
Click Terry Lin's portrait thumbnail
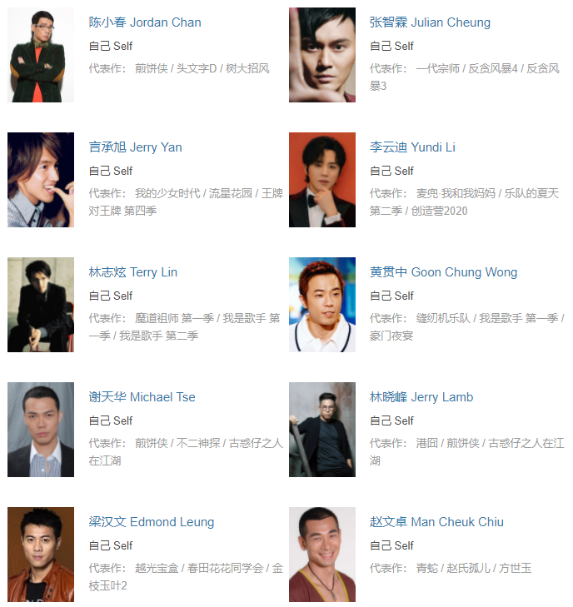pyautogui.click(x=41, y=305)
